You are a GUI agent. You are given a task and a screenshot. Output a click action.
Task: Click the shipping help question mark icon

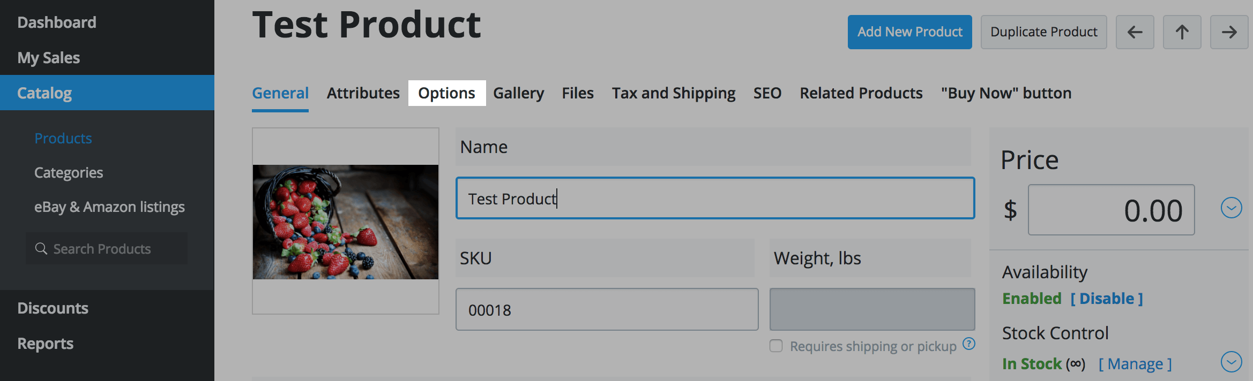tap(968, 344)
